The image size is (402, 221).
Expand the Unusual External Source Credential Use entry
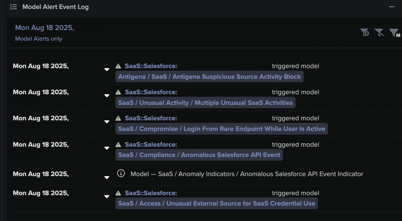tap(107, 196)
